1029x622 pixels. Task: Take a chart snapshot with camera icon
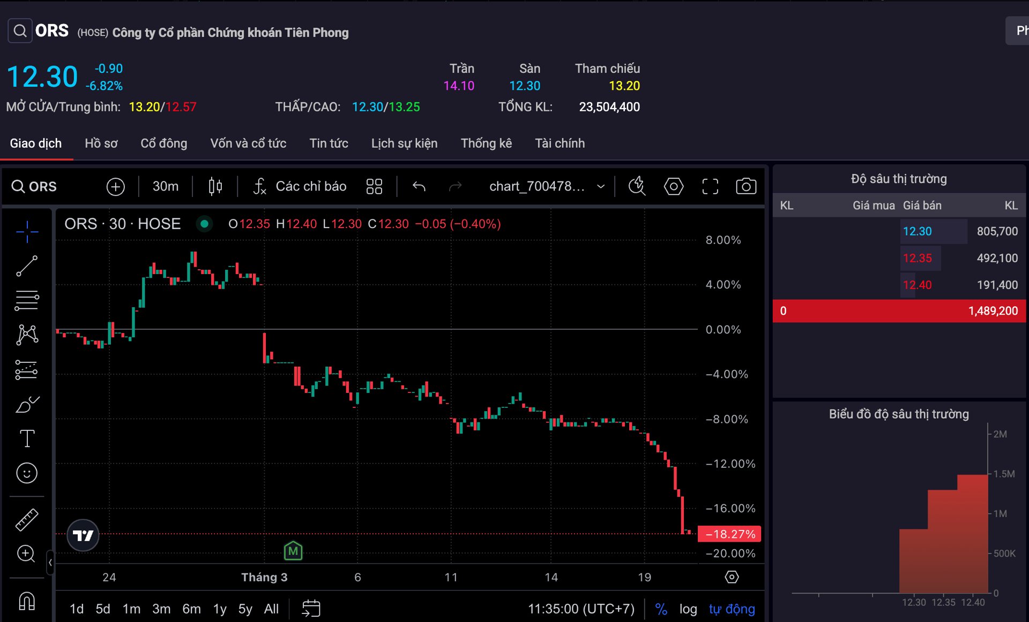pyautogui.click(x=745, y=186)
